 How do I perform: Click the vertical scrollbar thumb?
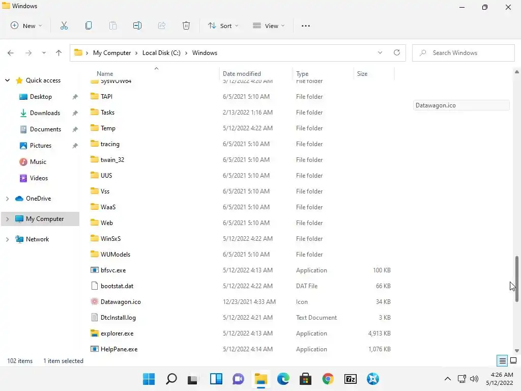click(x=517, y=279)
